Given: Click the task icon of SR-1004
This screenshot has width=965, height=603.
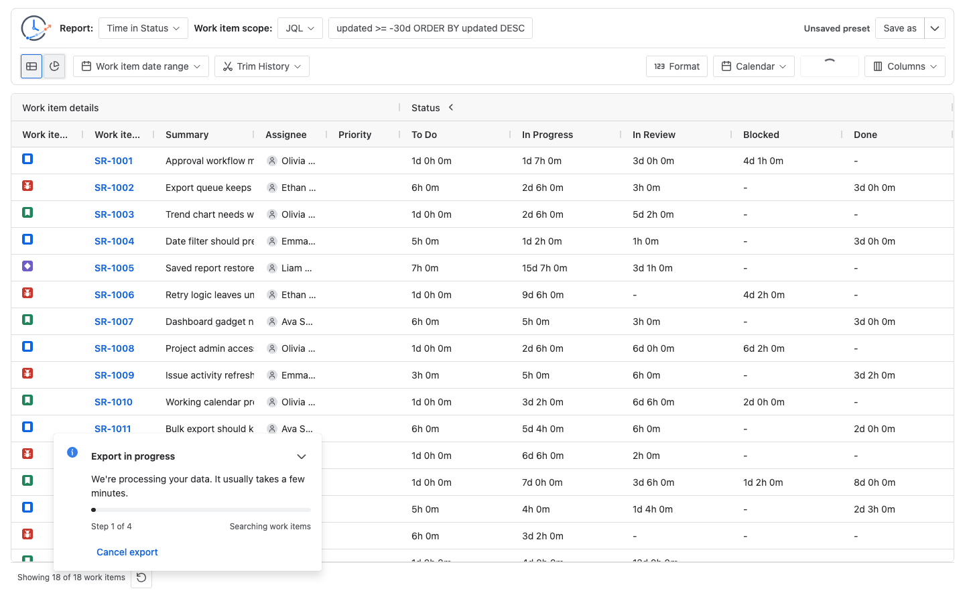Looking at the screenshot, I should (27, 239).
